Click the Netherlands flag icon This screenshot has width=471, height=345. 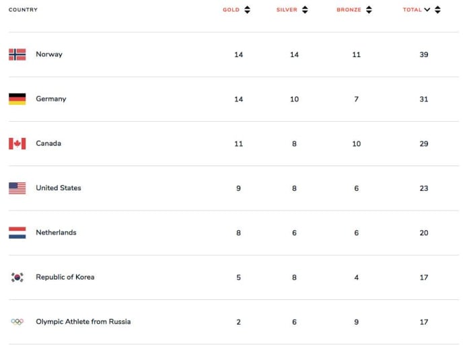click(17, 233)
